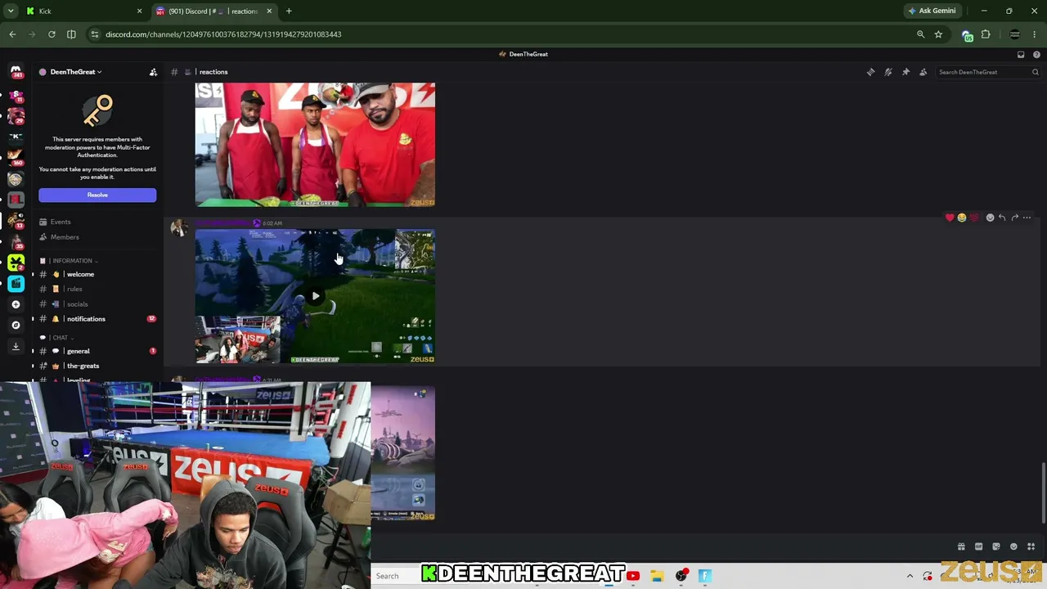1047x589 pixels.
Task: React with the 100 emoji
Action: [x=974, y=218]
